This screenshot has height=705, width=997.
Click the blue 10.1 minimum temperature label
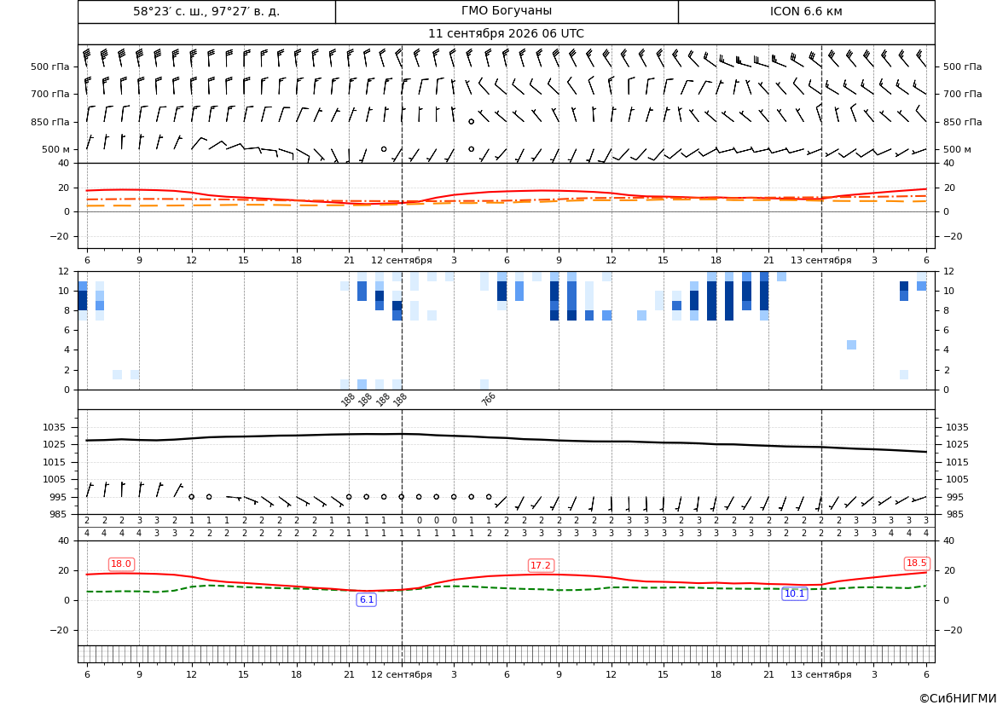(x=794, y=593)
